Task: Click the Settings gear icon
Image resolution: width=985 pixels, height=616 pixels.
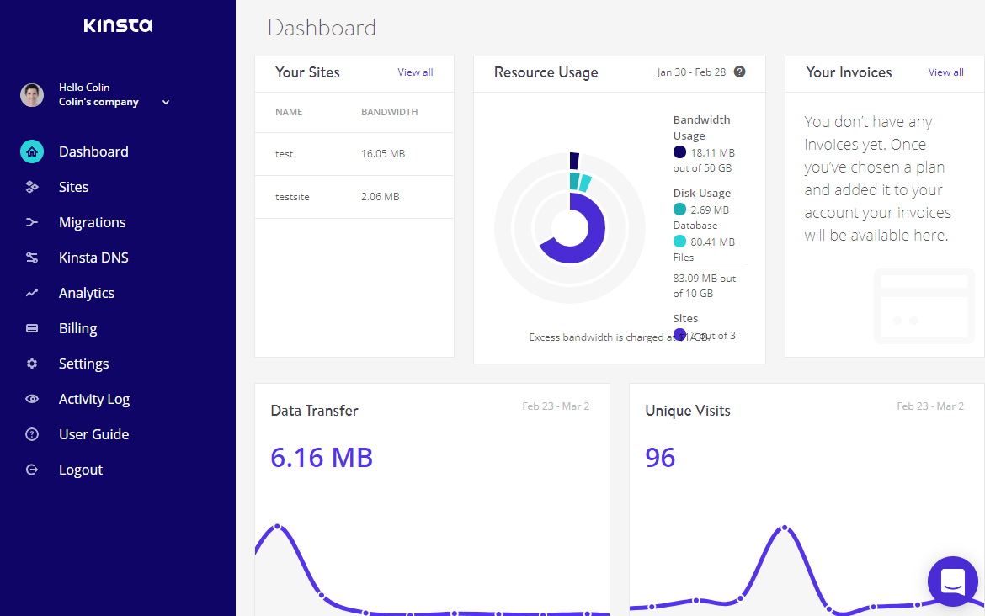Action: tap(31, 364)
